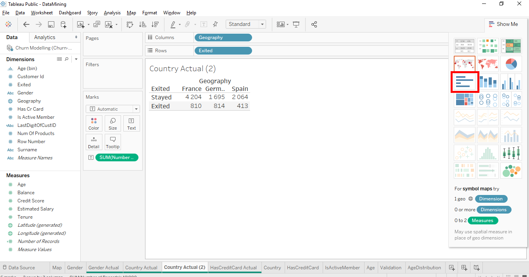Image resolution: width=529 pixels, height=277 pixels.
Task: Click the Sort ascending toolbar icon
Action: (142, 24)
